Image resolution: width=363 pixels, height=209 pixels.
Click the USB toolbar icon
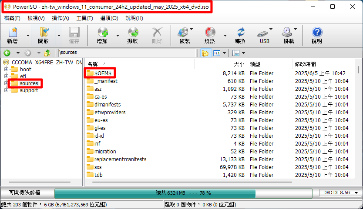[x=262, y=34]
